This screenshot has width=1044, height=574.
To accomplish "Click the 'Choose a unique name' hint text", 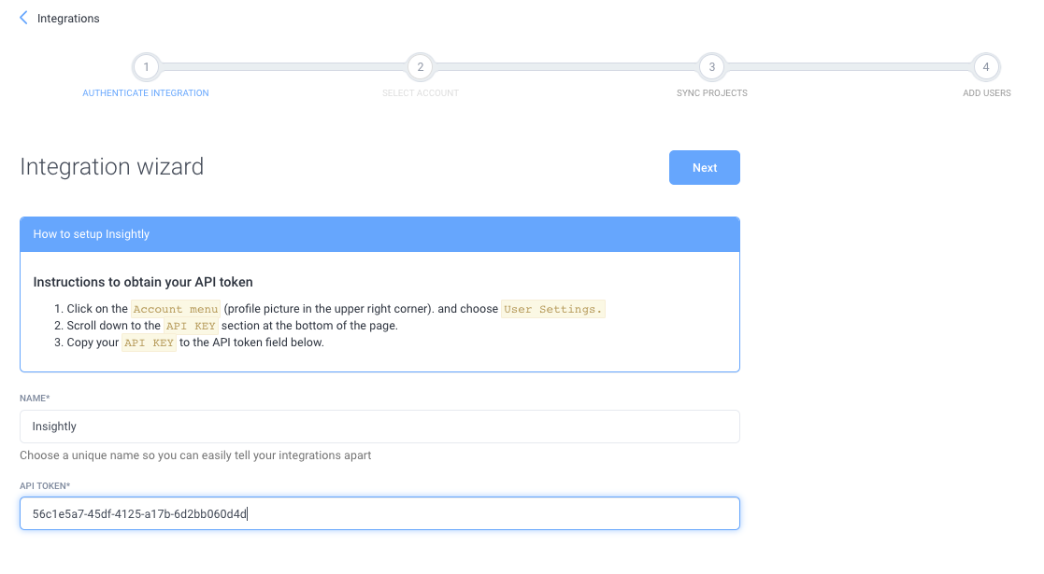I will click(x=195, y=455).
